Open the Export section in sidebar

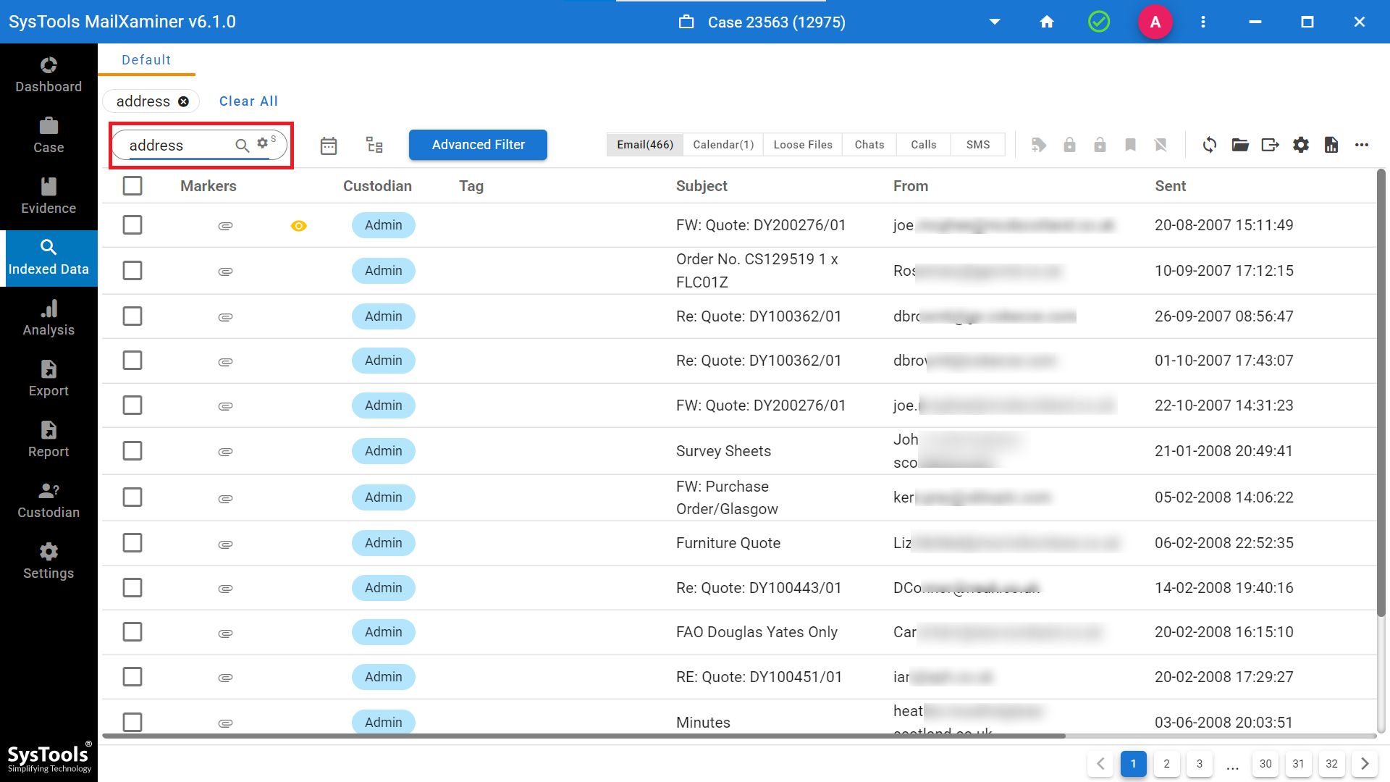pyautogui.click(x=49, y=379)
